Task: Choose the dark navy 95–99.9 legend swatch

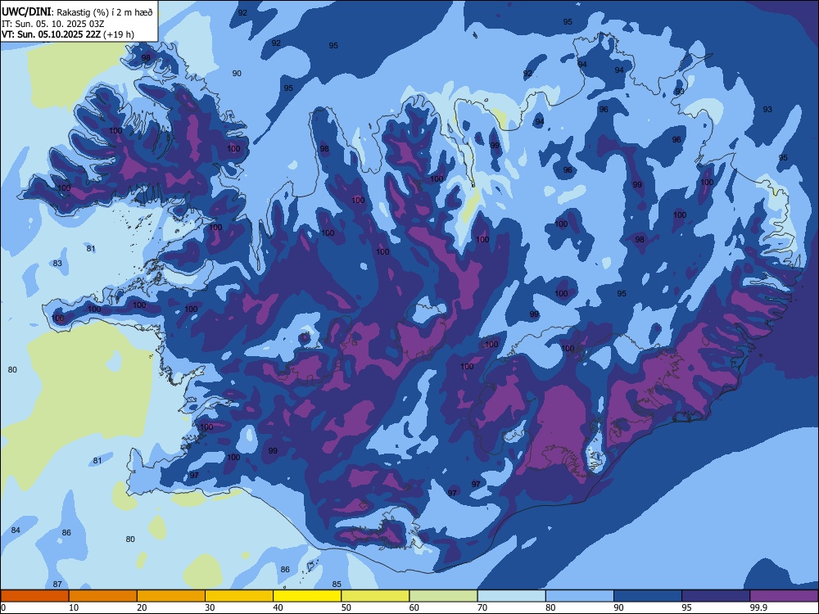Action: tap(716, 596)
